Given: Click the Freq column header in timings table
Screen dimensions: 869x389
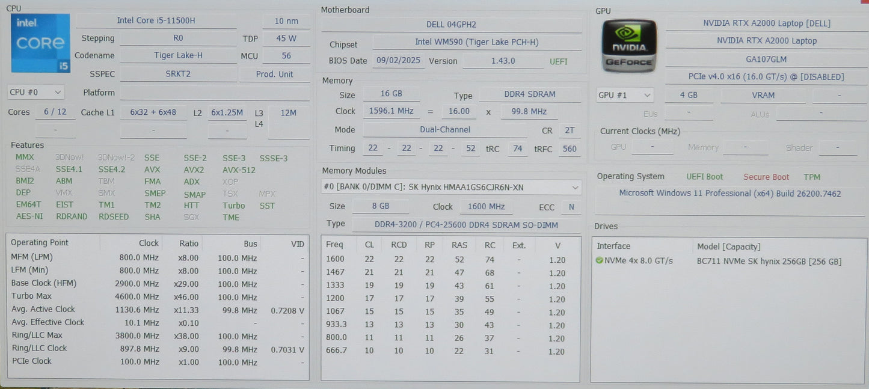Looking at the screenshot, I should (x=334, y=245).
